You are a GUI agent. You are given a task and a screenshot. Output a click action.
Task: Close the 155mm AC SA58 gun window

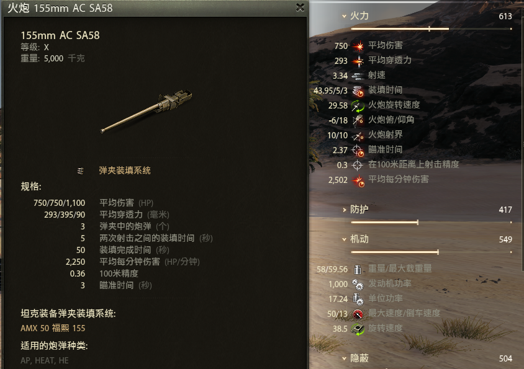[300, 7]
